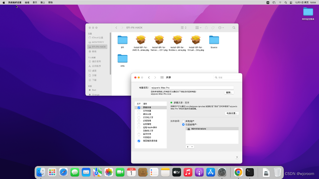Open Music app from the Dock

(188, 172)
